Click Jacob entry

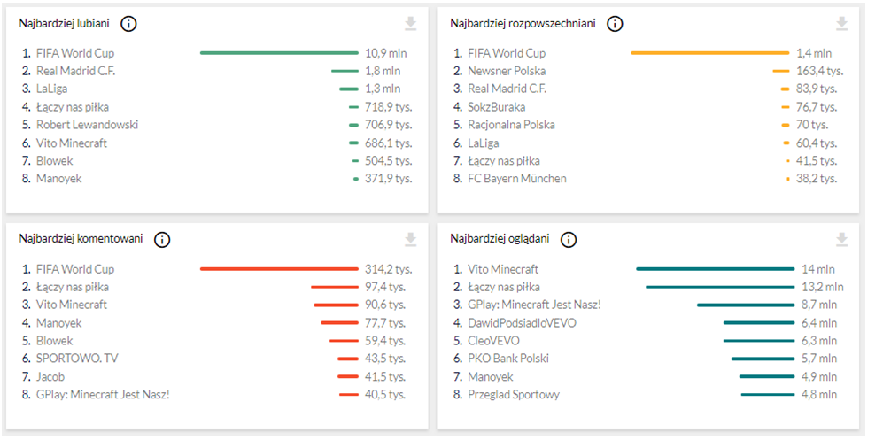50,377
